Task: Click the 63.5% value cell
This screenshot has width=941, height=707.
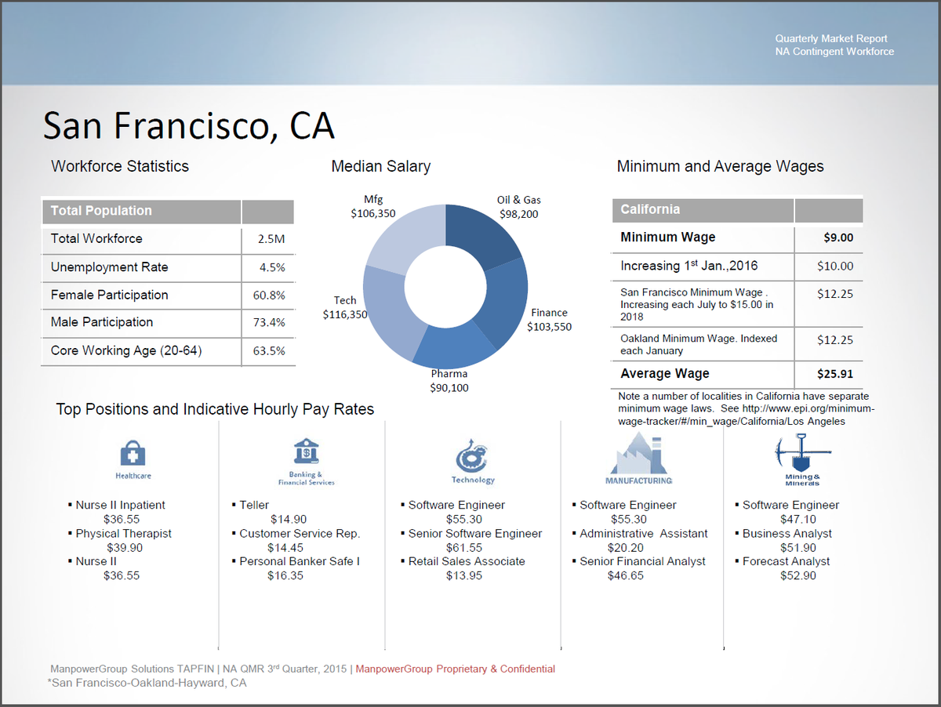Action: tap(269, 351)
